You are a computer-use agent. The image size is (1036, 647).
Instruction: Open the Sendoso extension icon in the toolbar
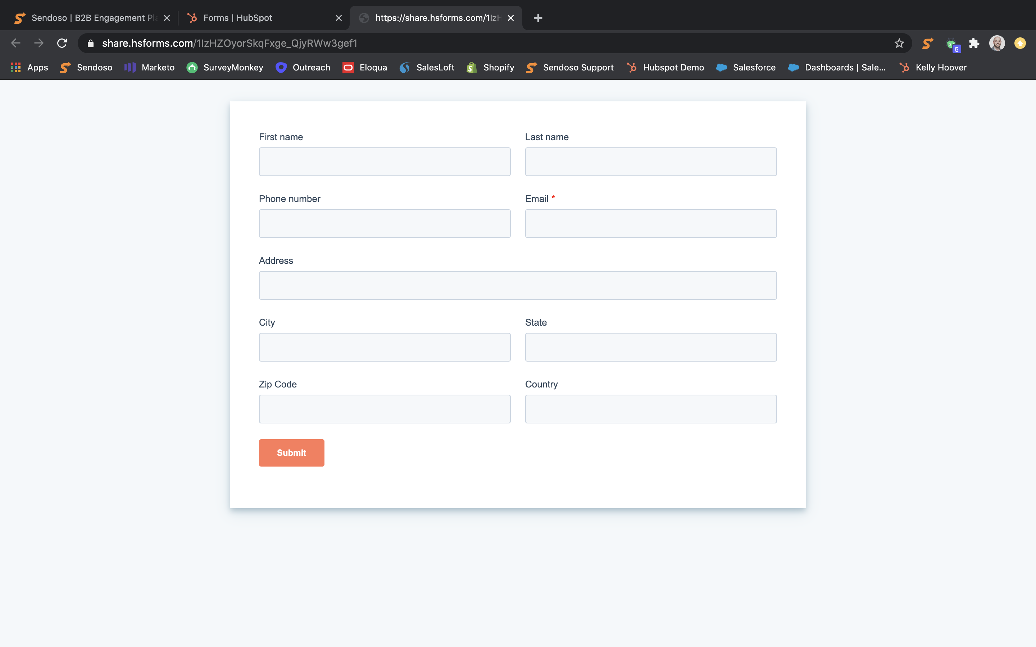coord(927,43)
